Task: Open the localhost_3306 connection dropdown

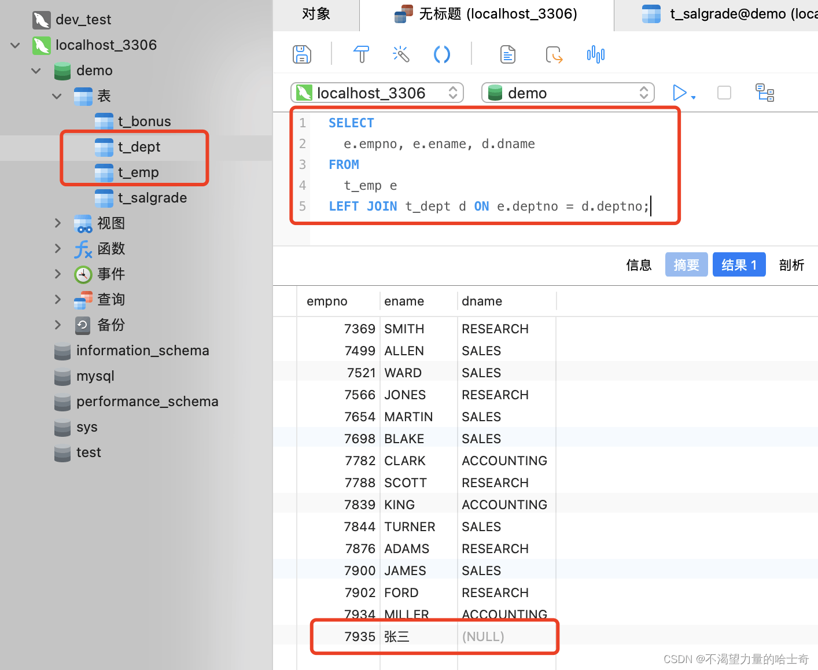Action: (377, 93)
